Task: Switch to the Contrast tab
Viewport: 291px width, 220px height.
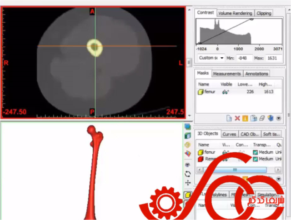Action: click(x=206, y=13)
